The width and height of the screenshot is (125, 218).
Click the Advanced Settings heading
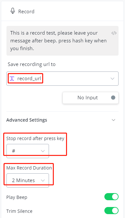coord(27,120)
